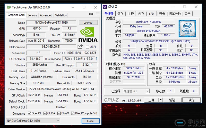Toggle the UEFI checkbox
Screen dimensions: 206x128
pos(87,47)
